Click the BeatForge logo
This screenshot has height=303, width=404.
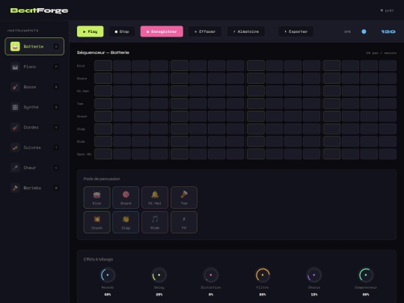click(x=39, y=10)
